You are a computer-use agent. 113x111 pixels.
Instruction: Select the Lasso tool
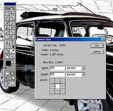(7, 18)
